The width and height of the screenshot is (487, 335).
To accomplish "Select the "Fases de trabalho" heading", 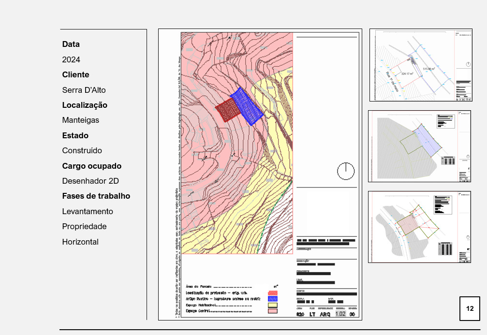I will pos(96,196).
